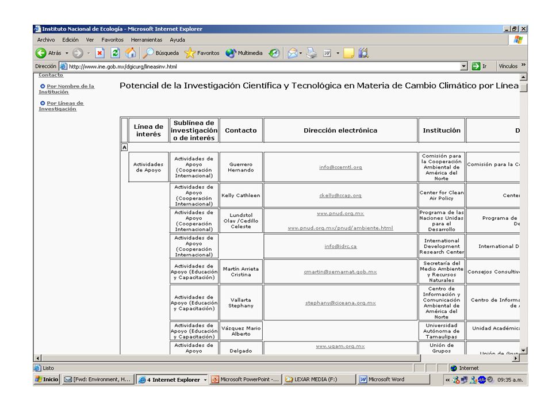Image resolution: width=552 pixels, height=414 pixels.
Task: Click horizontal scrollbar right arrow
Action: [516, 358]
